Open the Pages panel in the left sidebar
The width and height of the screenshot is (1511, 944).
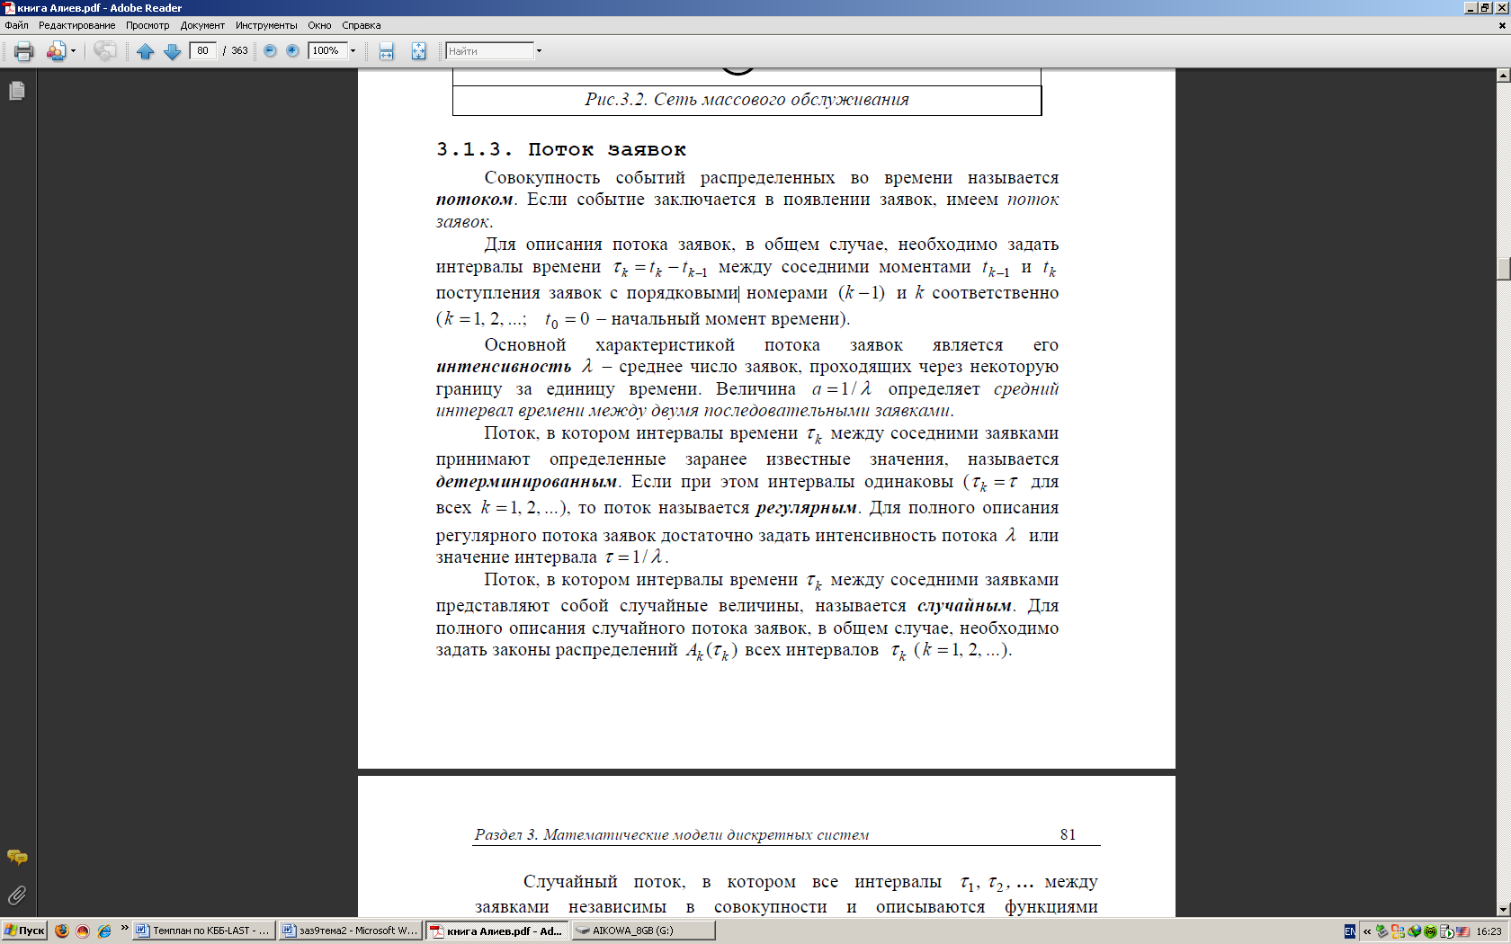pos(17,91)
